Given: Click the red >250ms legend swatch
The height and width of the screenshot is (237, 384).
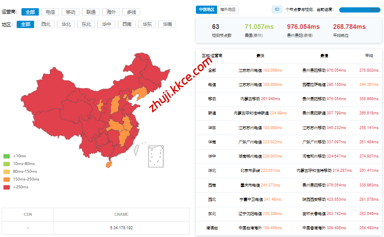Looking at the screenshot, I should point(6,187).
